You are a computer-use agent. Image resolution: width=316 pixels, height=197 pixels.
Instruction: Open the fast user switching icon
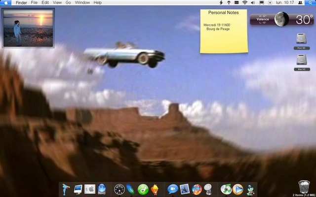click(300, 2)
